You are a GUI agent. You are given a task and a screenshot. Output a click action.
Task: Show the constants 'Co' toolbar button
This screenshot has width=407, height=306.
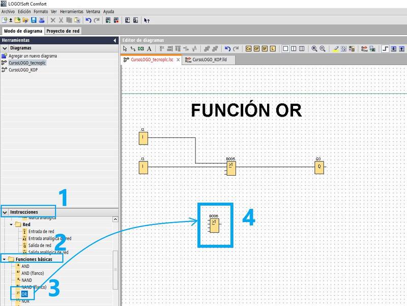[x=249, y=49]
